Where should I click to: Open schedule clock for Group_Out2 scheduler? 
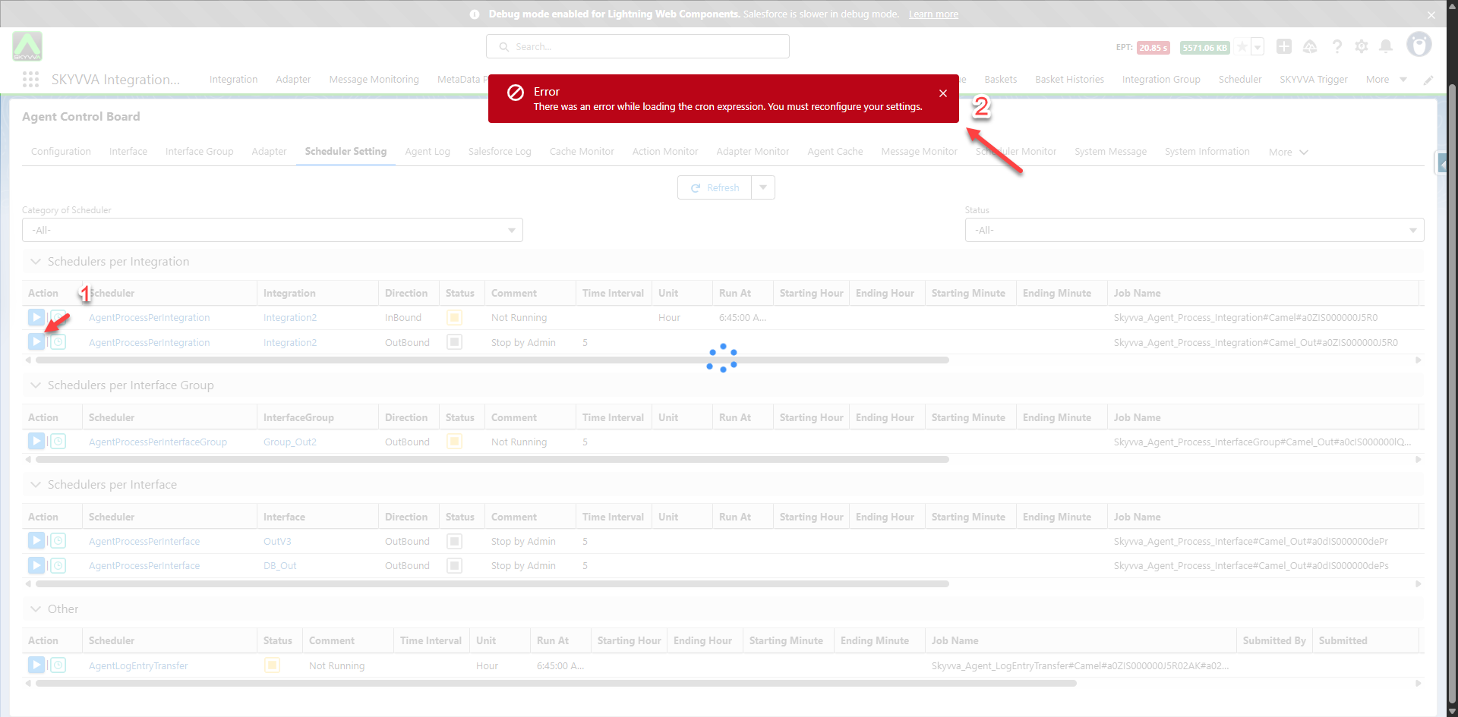tap(58, 442)
